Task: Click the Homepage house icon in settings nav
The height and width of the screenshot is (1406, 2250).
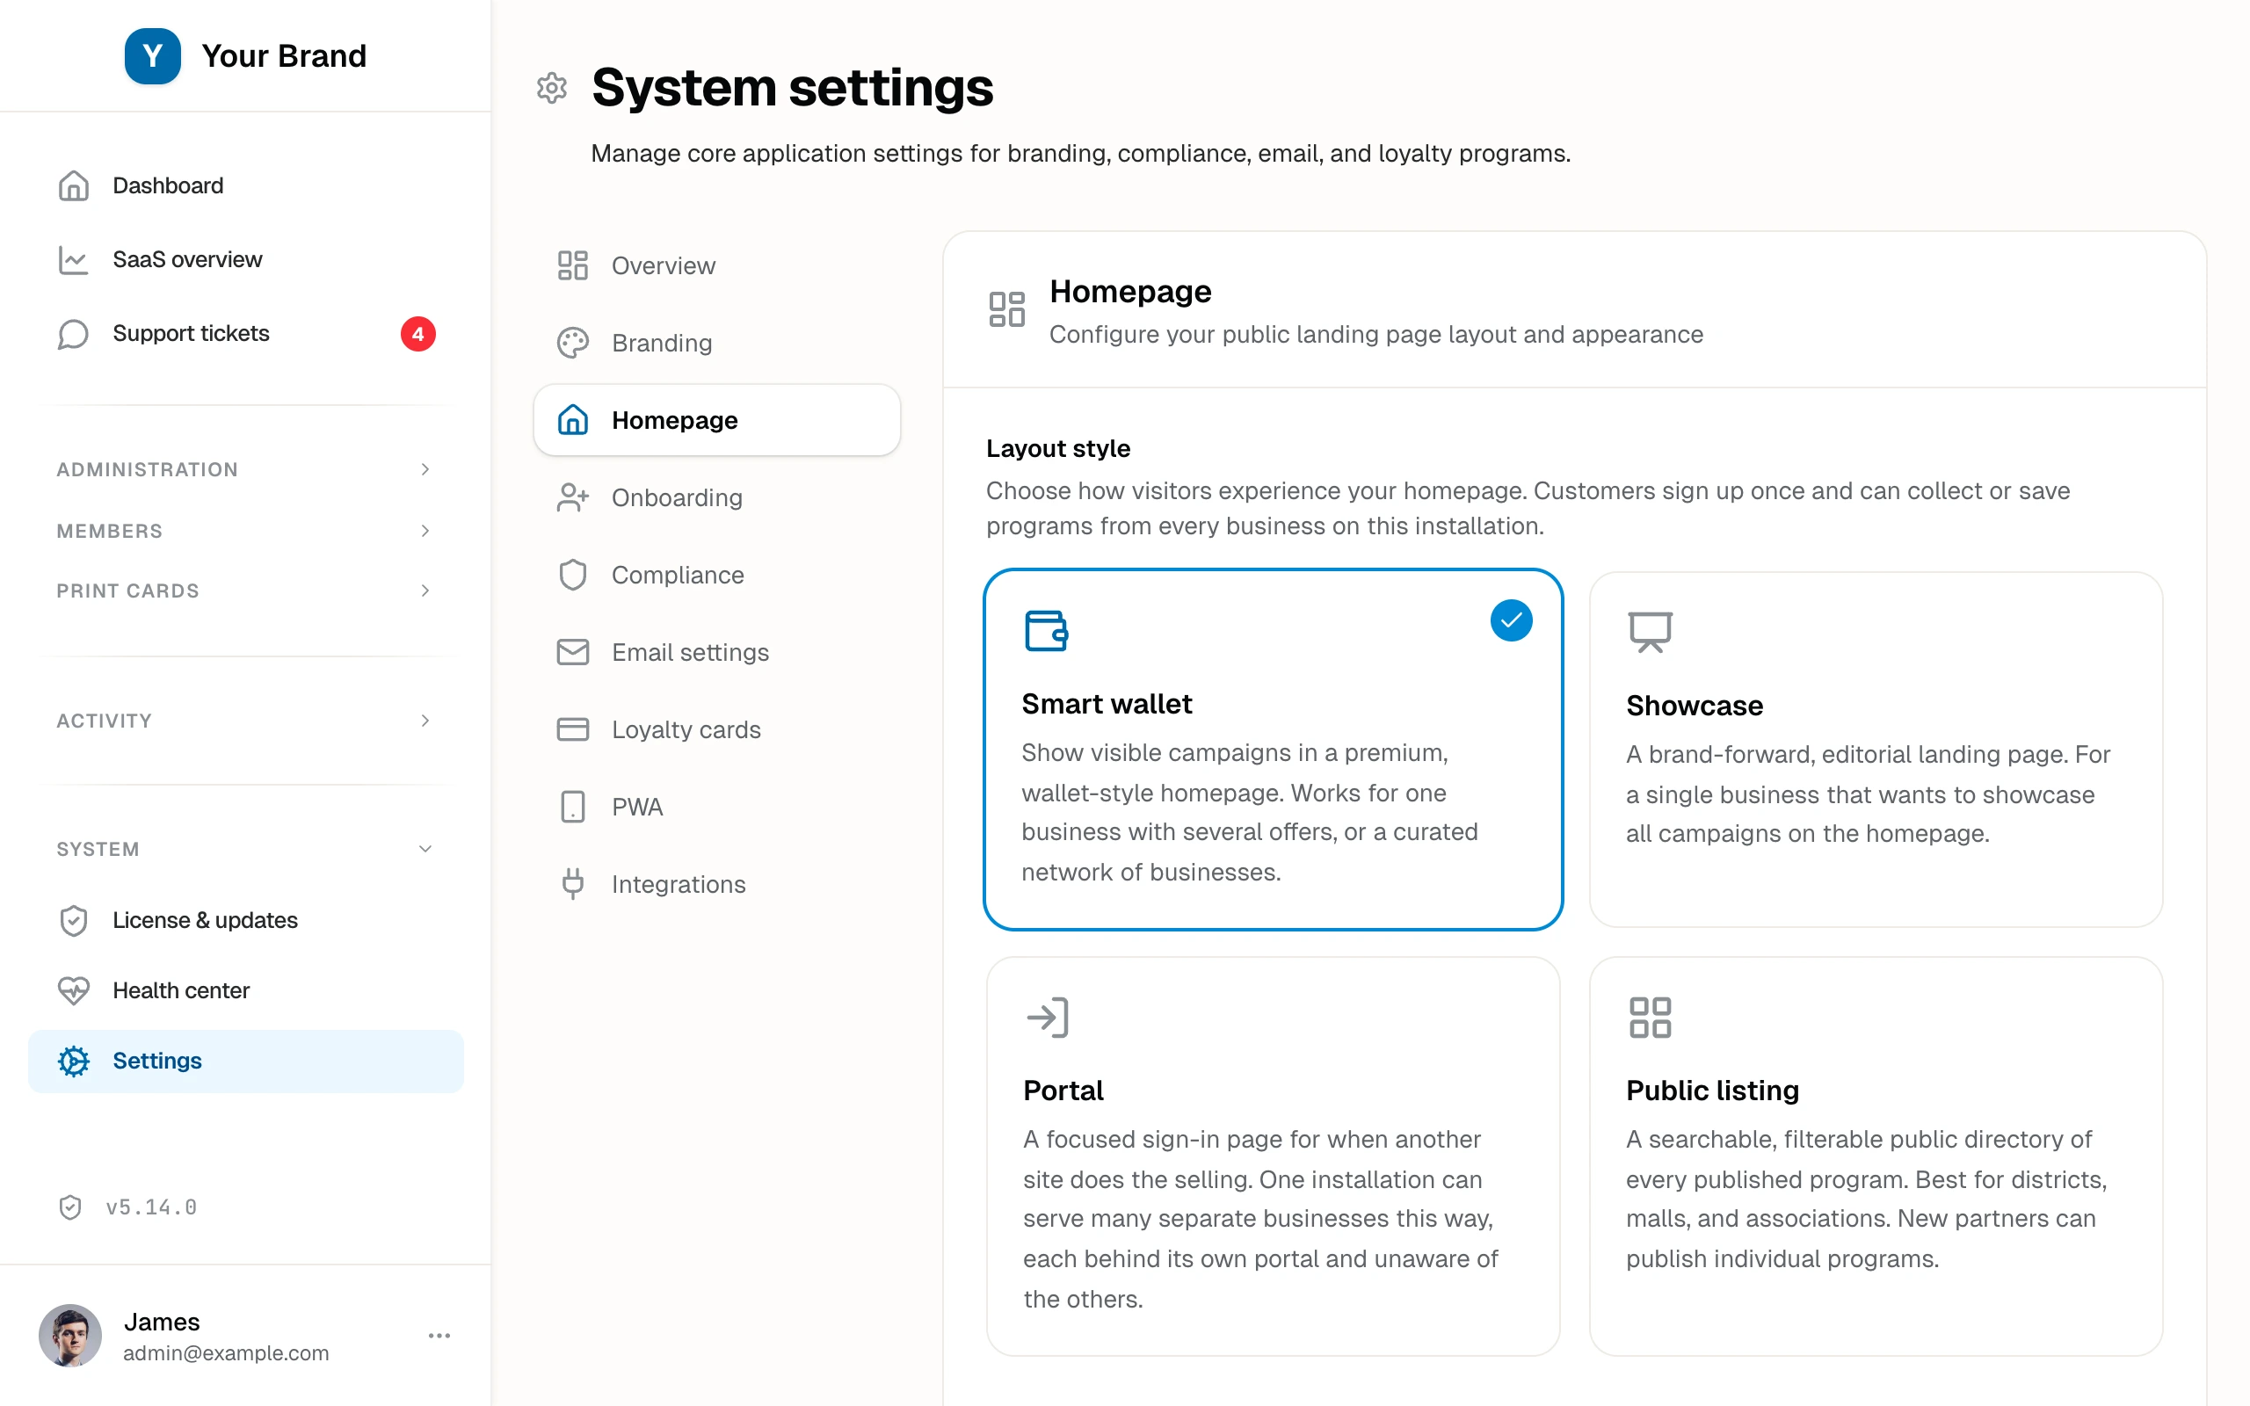Action: [573, 420]
